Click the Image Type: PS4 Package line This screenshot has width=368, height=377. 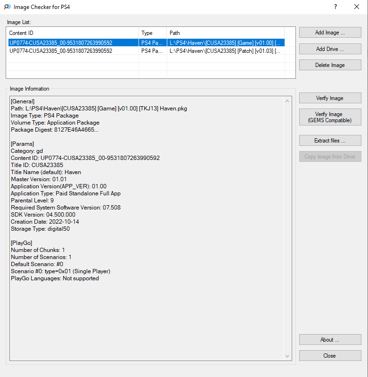(x=45, y=116)
